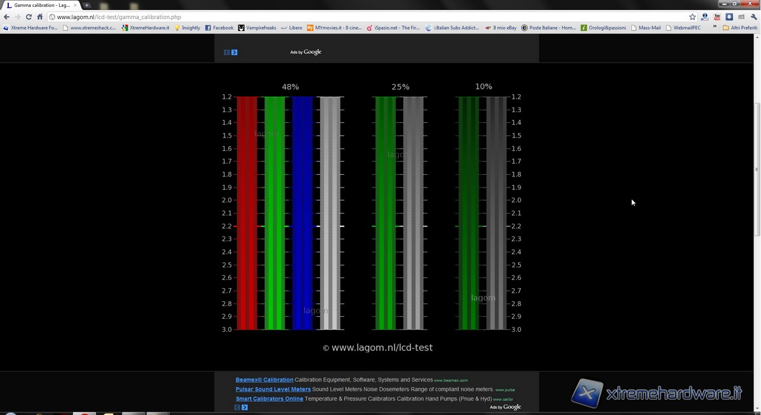761x415 pixels.
Task: Click the browser back arrow
Action: [6, 17]
